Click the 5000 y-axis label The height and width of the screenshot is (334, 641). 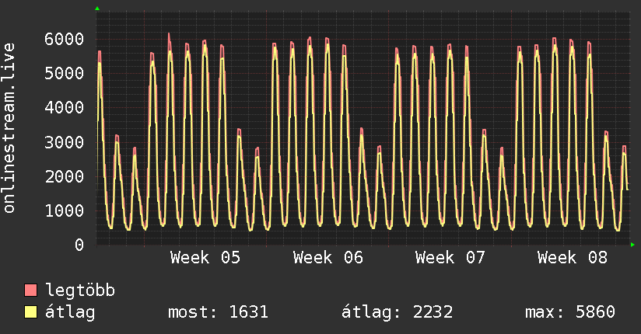coord(63,73)
